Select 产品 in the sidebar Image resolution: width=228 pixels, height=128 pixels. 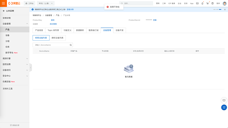(x=15, y=29)
